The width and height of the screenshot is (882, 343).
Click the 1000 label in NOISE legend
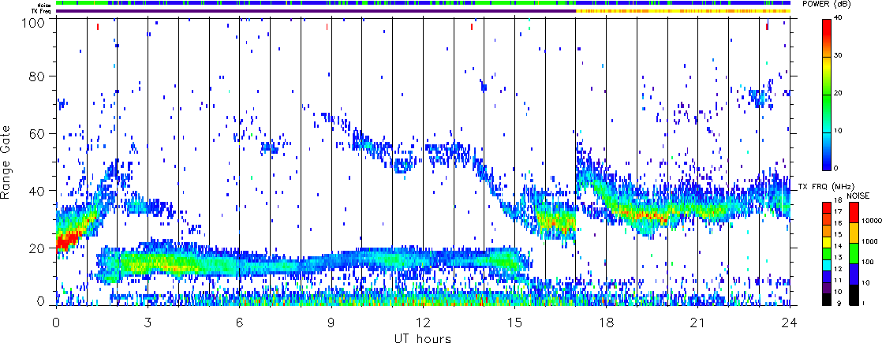[869, 241]
